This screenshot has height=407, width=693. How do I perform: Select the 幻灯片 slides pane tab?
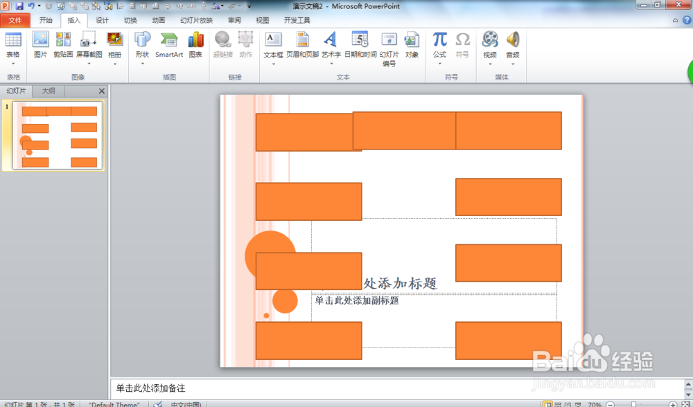point(16,91)
